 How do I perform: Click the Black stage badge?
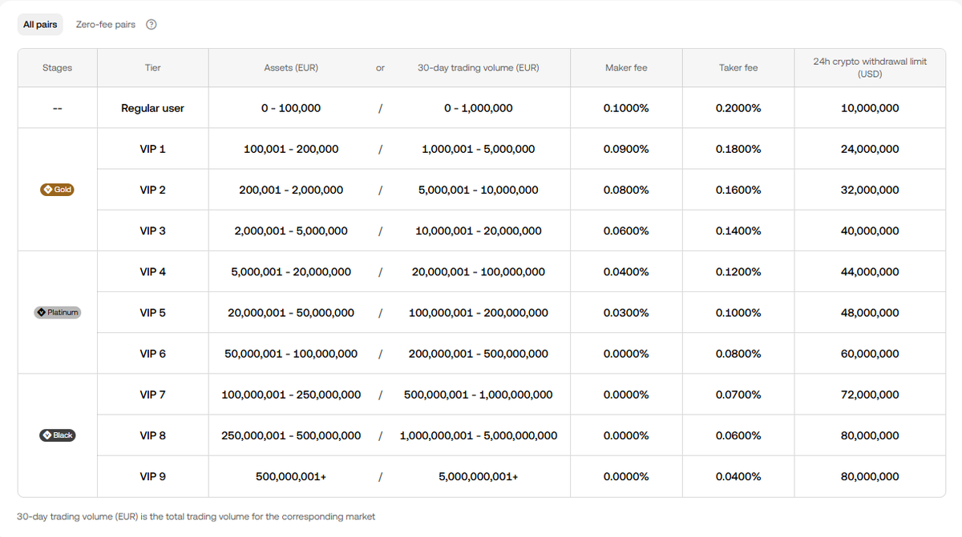58,435
